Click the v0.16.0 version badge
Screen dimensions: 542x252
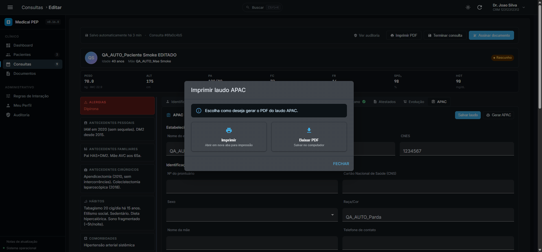[53, 22]
